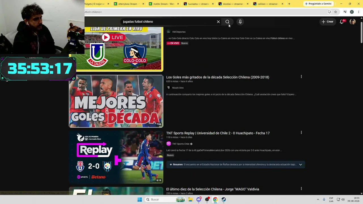Click the Nuevo badge under TNT Sports video
The width and height of the screenshot is (363, 204).
coord(170,155)
